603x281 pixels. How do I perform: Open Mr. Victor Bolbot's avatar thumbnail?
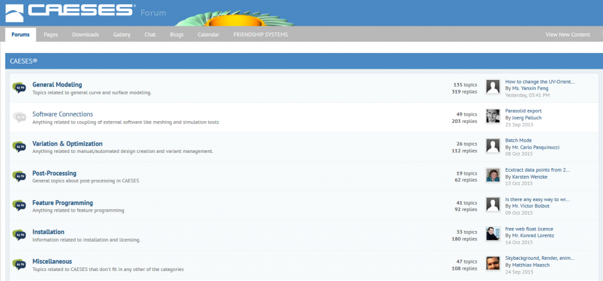click(x=493, y=204)
